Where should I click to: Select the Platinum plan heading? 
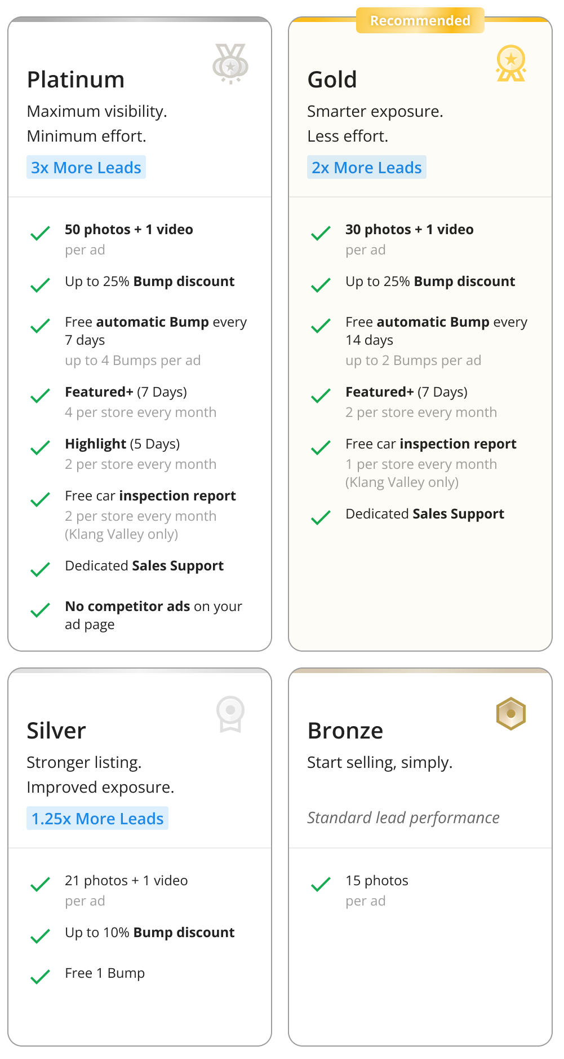click(x=76, y=80)
